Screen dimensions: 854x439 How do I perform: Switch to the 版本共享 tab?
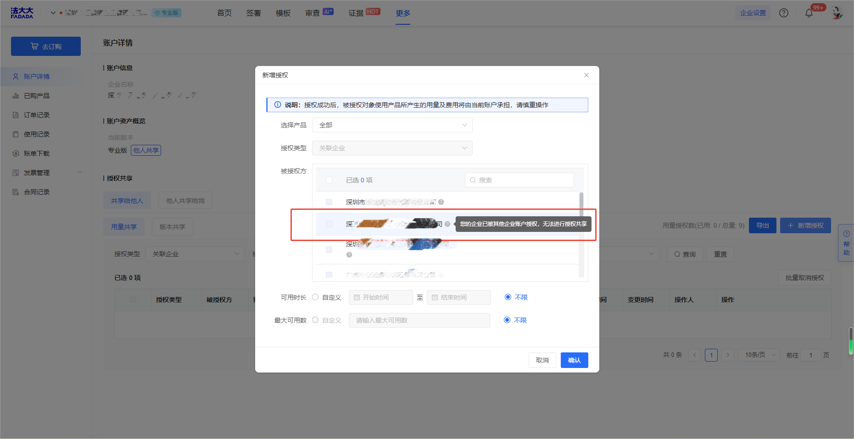[173, 227]
